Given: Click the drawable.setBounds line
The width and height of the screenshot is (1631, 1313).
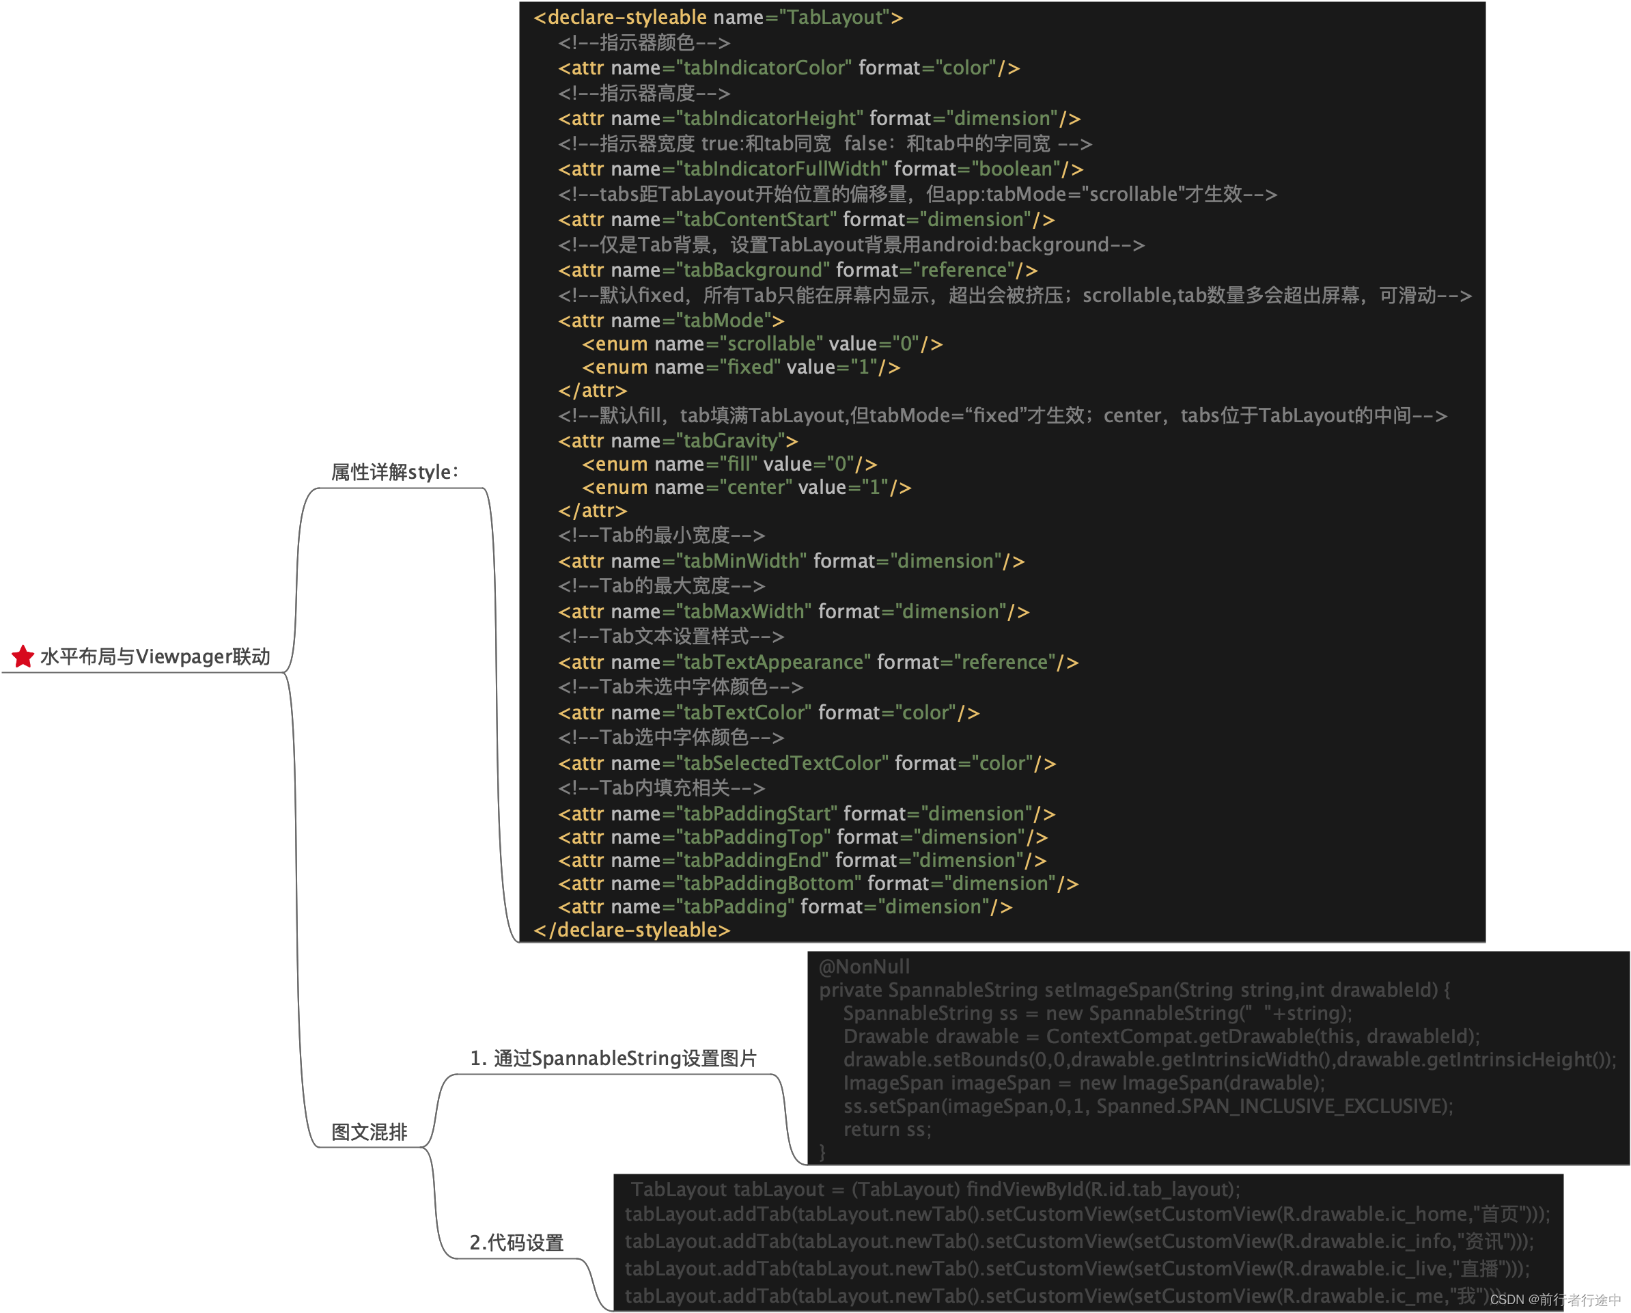Looking at the screenshot, I should click(1230, 1062).
